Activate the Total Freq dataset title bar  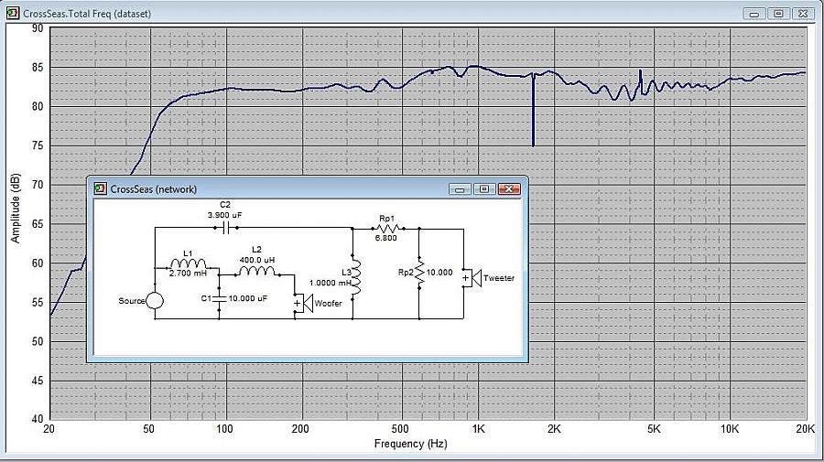tap(366, 13)
